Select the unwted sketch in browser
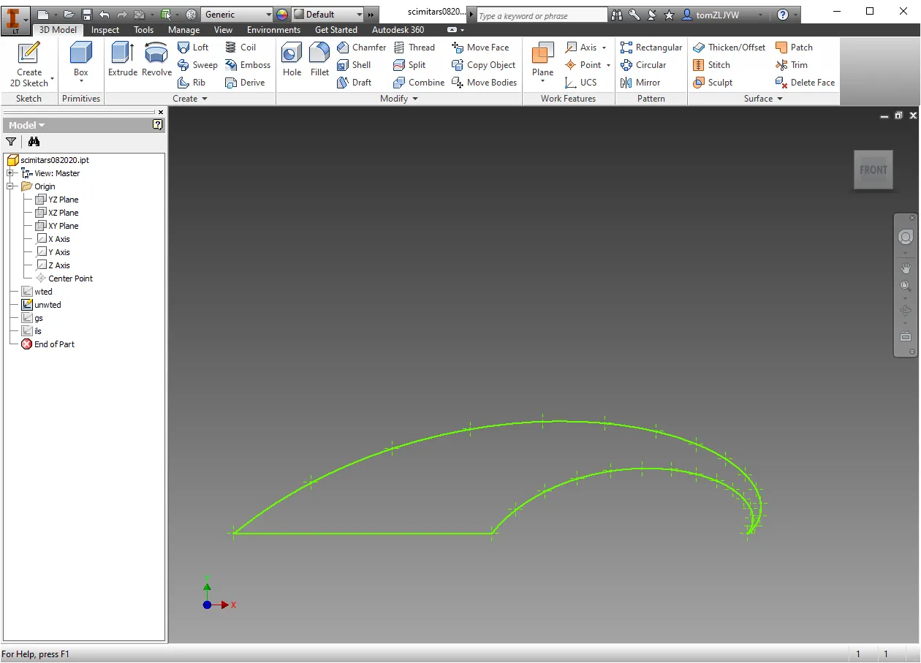The image size is (921, 663). click(48, 305)
